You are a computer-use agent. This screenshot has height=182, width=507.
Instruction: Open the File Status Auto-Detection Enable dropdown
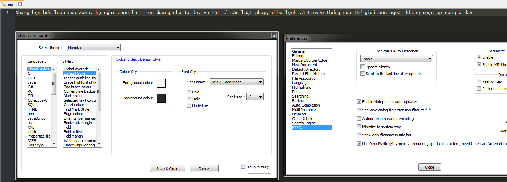coord(397,59)
